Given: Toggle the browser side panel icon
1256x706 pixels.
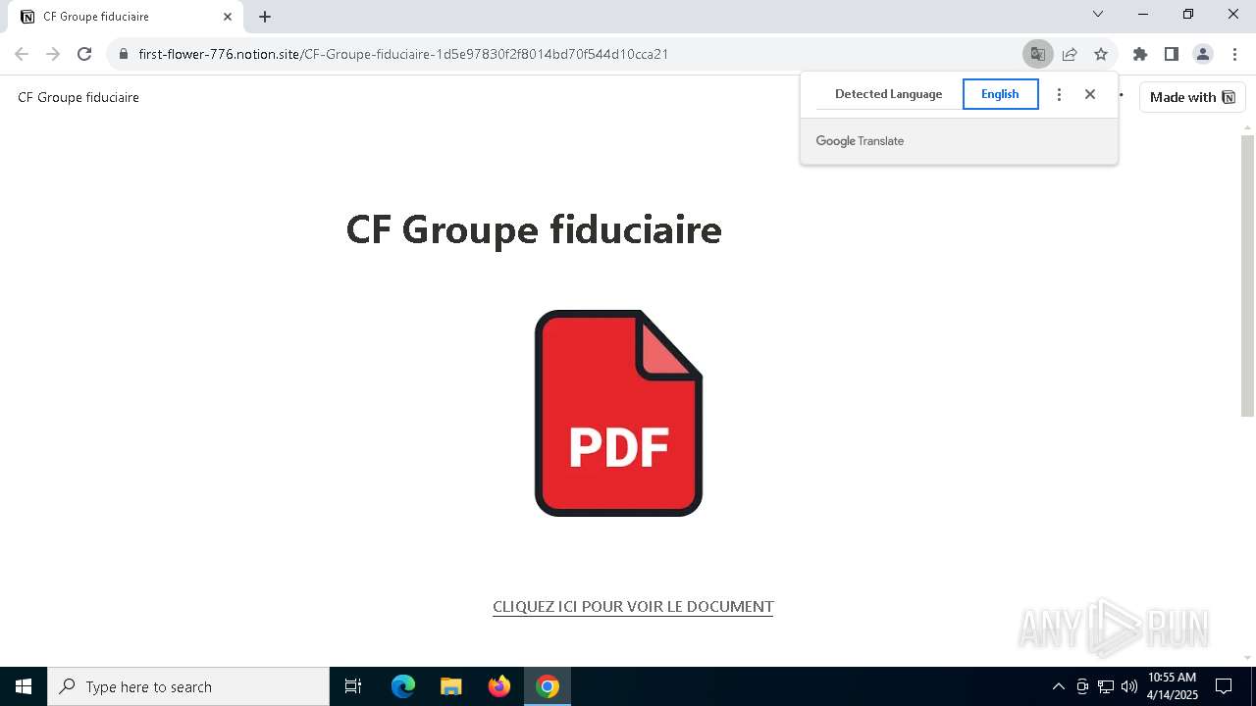Looking at the screenshot, I should [x=1172, y=54].
